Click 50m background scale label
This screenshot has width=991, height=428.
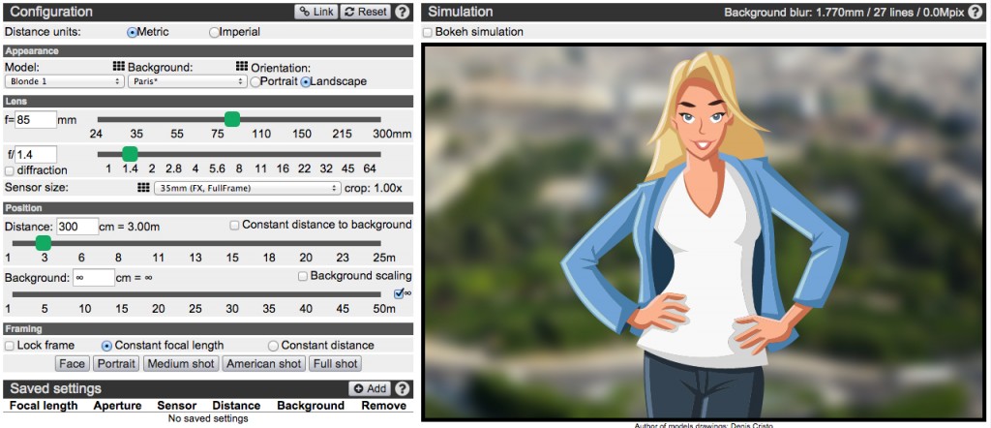pos(383,309)
